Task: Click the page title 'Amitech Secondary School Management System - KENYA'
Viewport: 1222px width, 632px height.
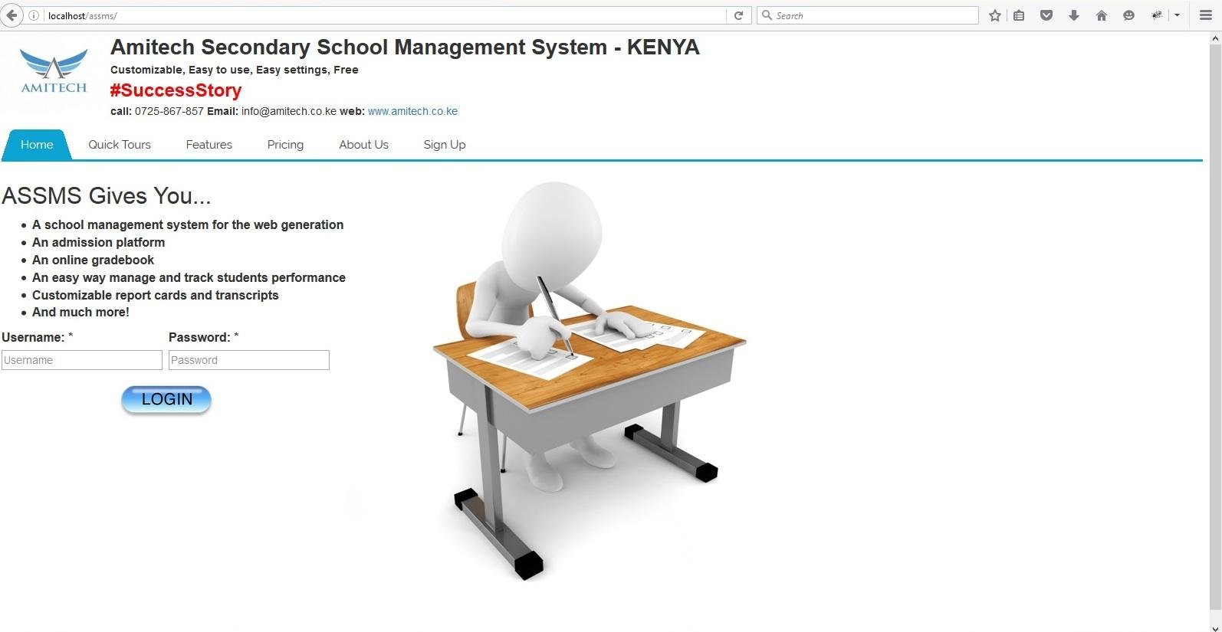Action: 405,47
